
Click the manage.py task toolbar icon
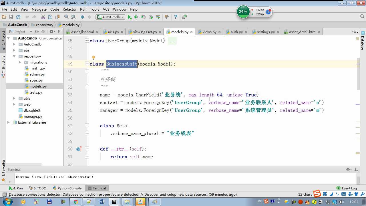pyautogui.click(x=184, y=17)
